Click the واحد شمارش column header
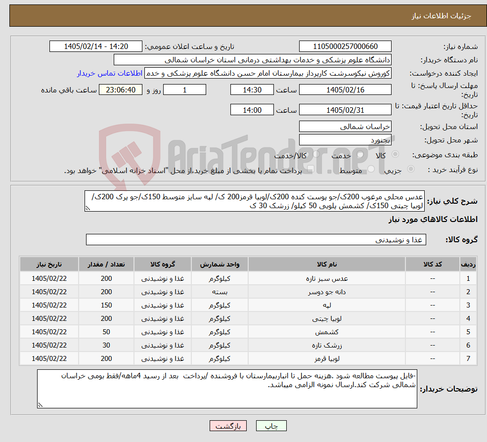 (x=220, y=265)
